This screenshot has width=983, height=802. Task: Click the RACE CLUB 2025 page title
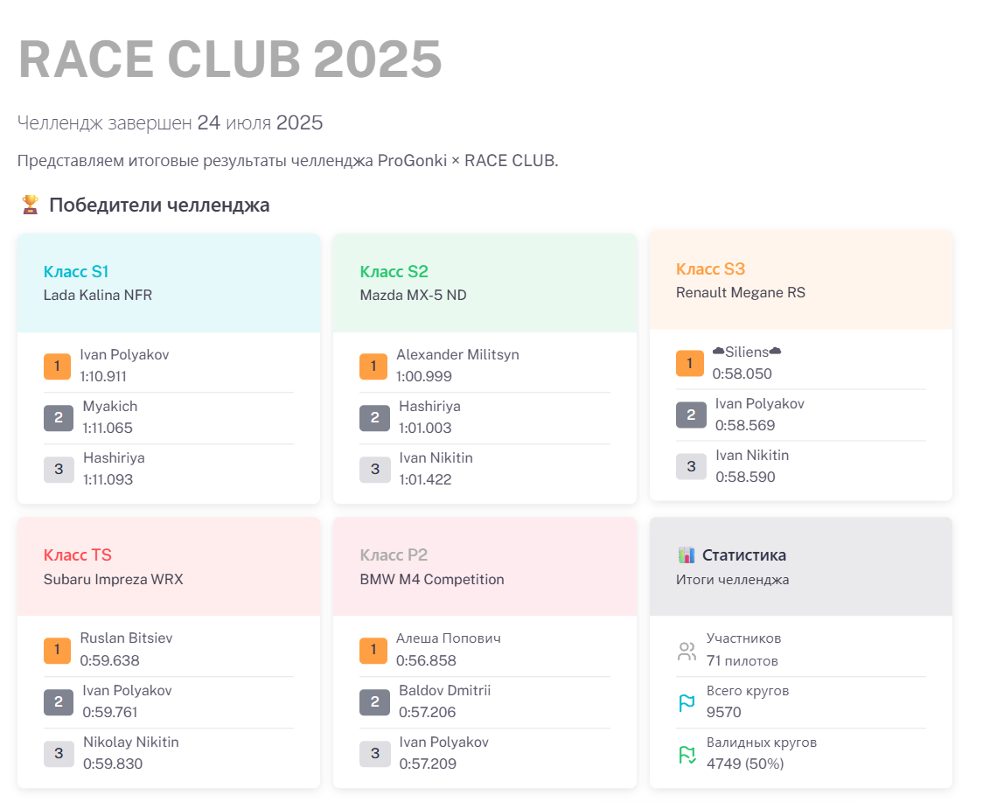tap(229, 59)
